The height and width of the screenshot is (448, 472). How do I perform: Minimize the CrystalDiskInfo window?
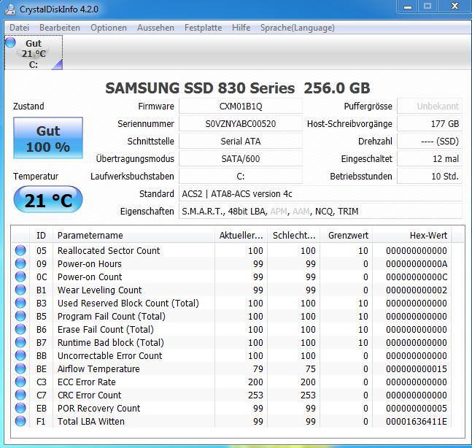click(x=408, y=7)
